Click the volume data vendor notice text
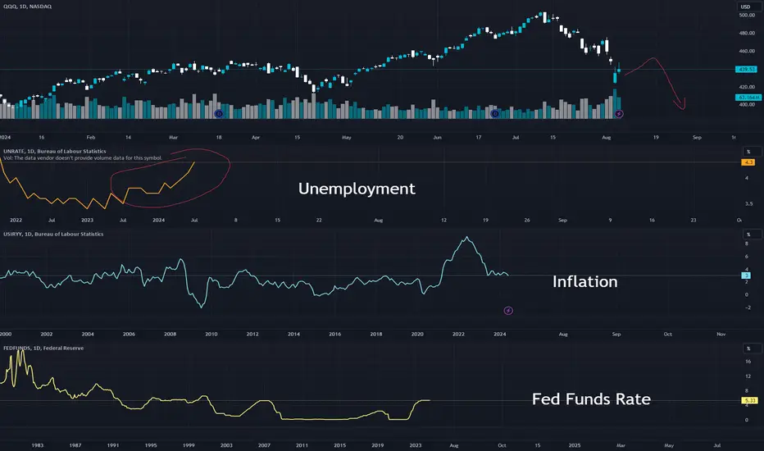 click(83, 158)
